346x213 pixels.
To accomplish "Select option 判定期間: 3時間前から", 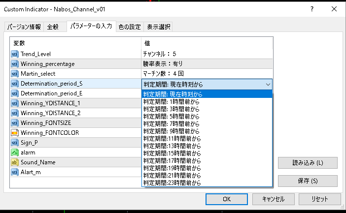I will pos(207,109).
